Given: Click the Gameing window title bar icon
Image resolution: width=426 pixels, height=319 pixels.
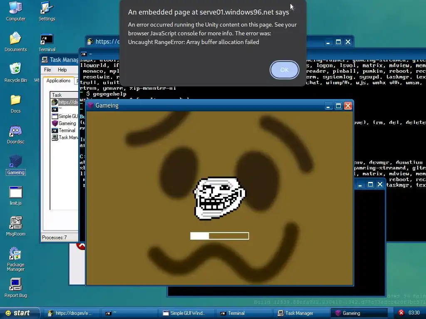Looking at the screenshot, I should (90, 105).
